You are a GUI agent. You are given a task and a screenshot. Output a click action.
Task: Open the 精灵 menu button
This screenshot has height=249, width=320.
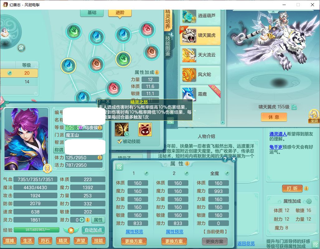point(63,241)
